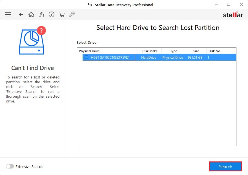Open the Advanced Settings tool icon
Image resolution: width=248 pixels, height=175 pixels.
tap(41, 14)
